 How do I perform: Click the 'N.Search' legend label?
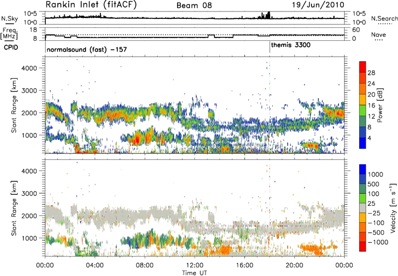point(384,18)
